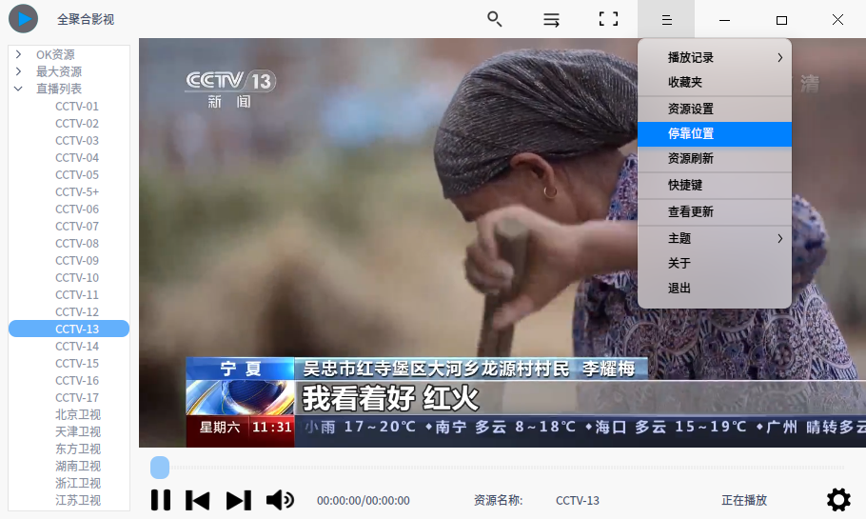Choose 查看更新 menu entry
This screenshot has width=866, height=519.
[714, 211]
